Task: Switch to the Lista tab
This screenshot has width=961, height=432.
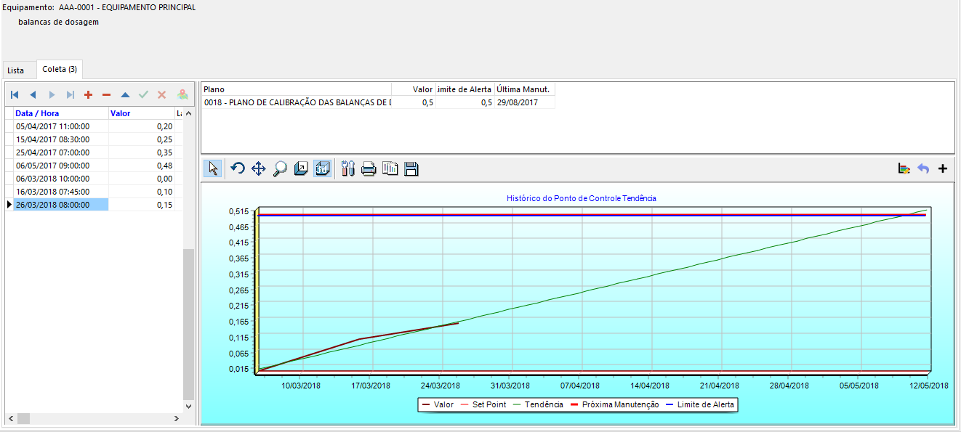Action: 16,70
